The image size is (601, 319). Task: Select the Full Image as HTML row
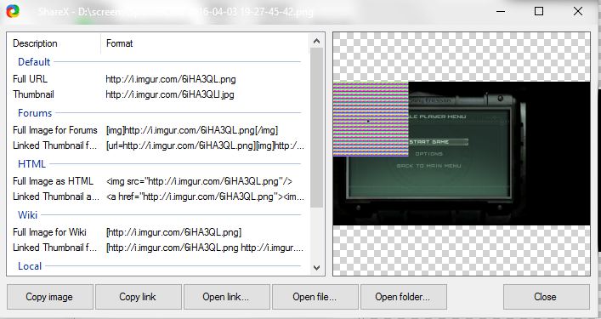(158, 181)
